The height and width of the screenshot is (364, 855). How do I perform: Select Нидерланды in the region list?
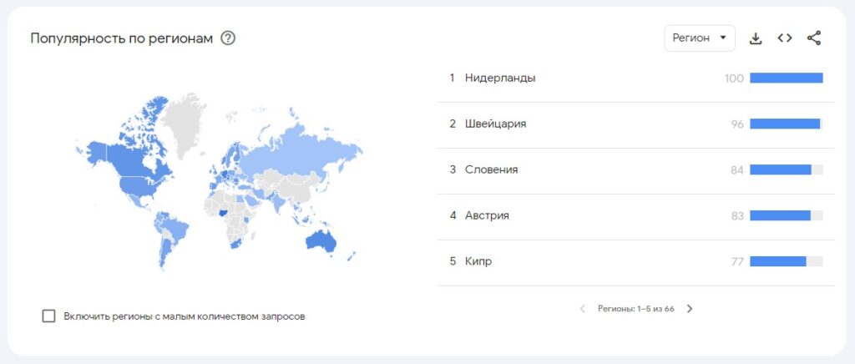[500, 78]
